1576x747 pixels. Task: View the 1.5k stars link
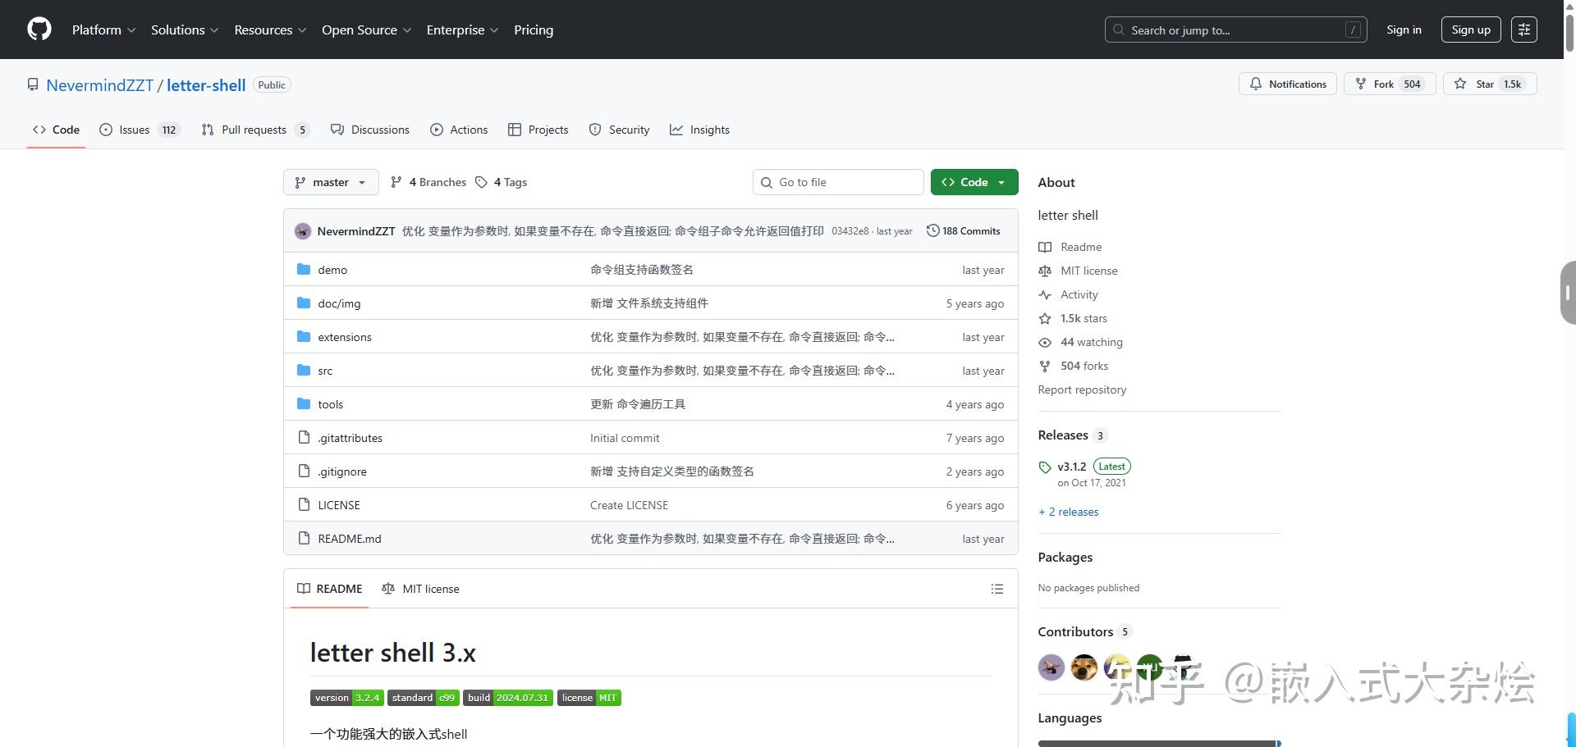(1073, 318)
